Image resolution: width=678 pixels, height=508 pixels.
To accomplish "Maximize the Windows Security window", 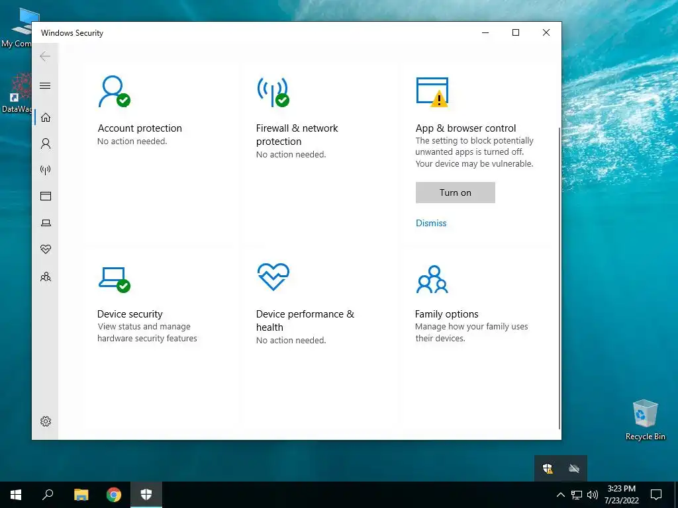I will click(515, 32).
